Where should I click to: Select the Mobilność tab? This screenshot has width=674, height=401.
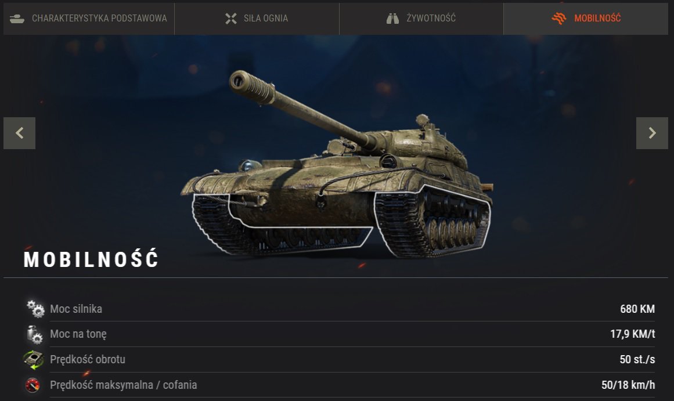(x=586, y=19)
